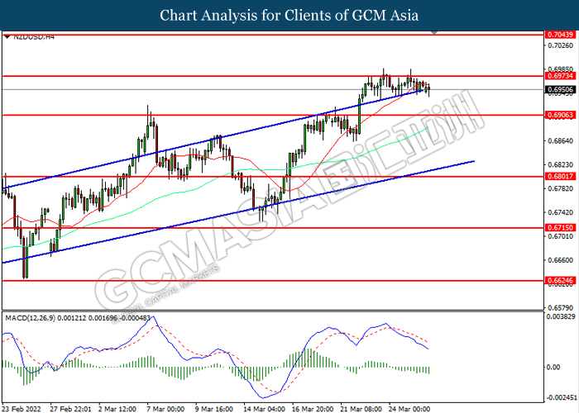579x413 pixels.
Task: Click the chart shift marker triangle at top
Action: click(x=434, y=33)
